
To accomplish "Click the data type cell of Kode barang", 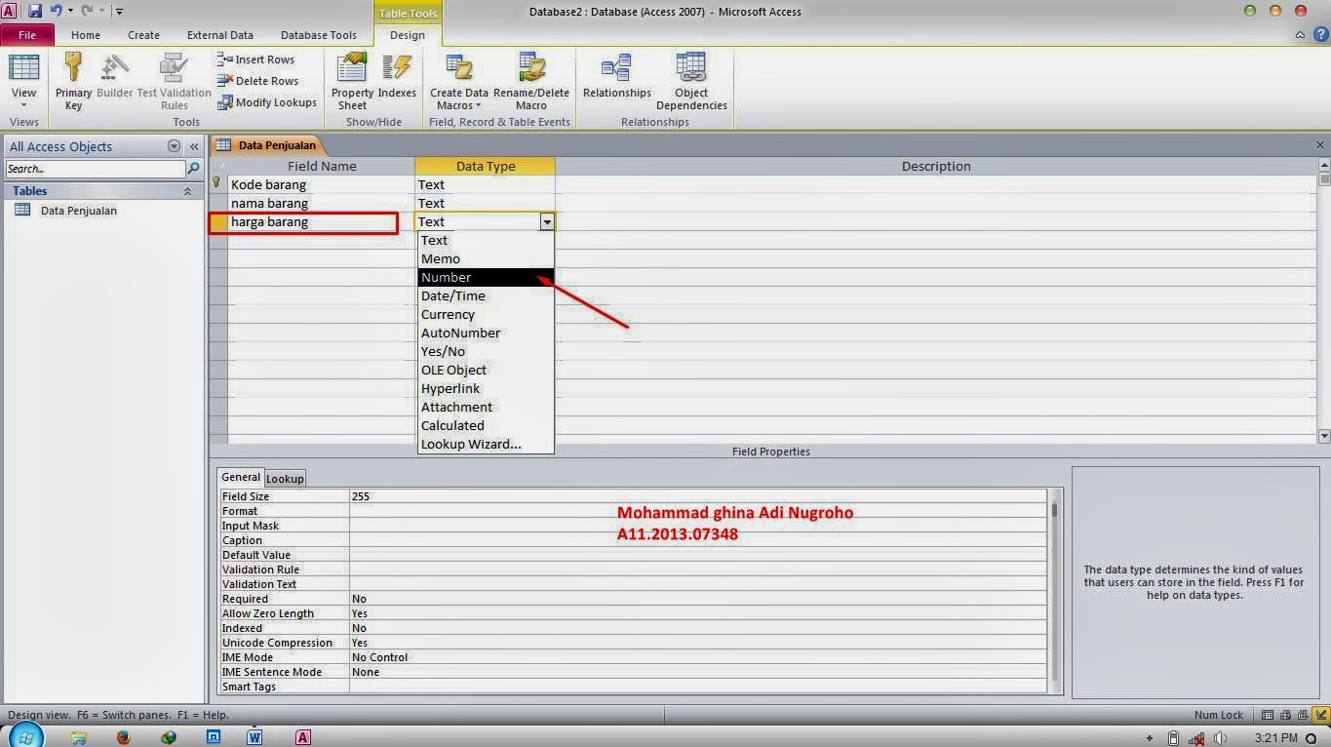I will coord(485,184).
